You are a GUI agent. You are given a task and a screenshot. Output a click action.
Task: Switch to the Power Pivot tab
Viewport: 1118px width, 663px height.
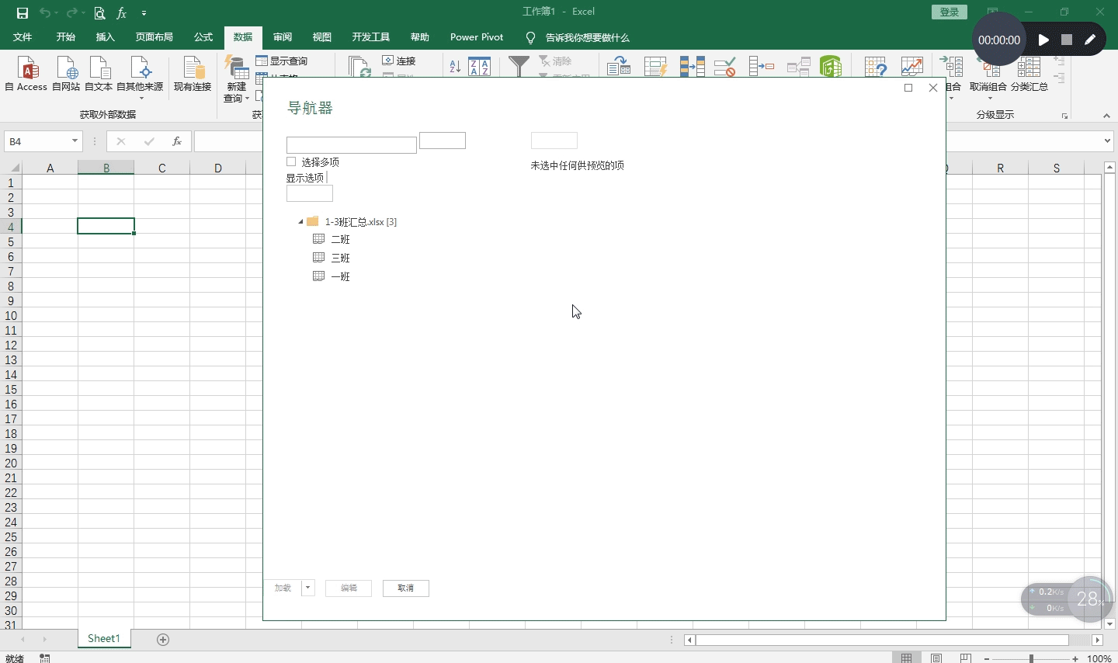coord(476,37)
